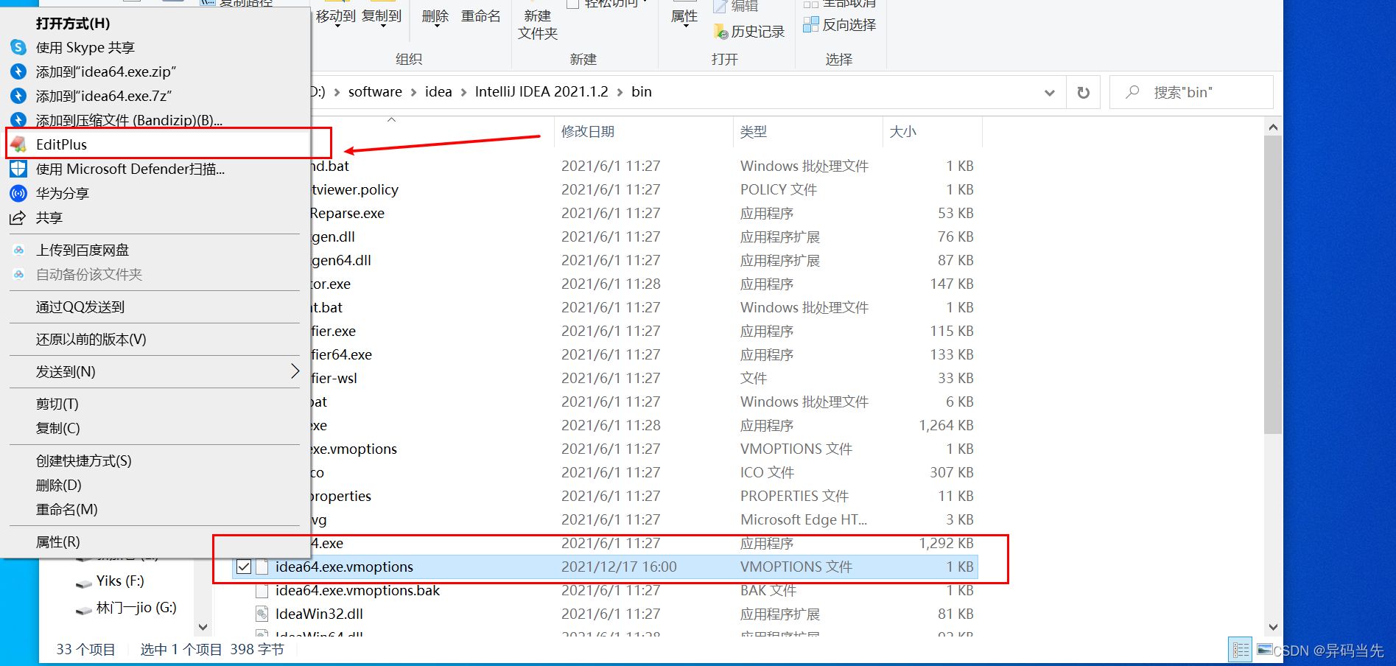Click the file list vertical scrollbar thumb
This screenshot has height=666, width=1396.
[x=1273, y=285]
